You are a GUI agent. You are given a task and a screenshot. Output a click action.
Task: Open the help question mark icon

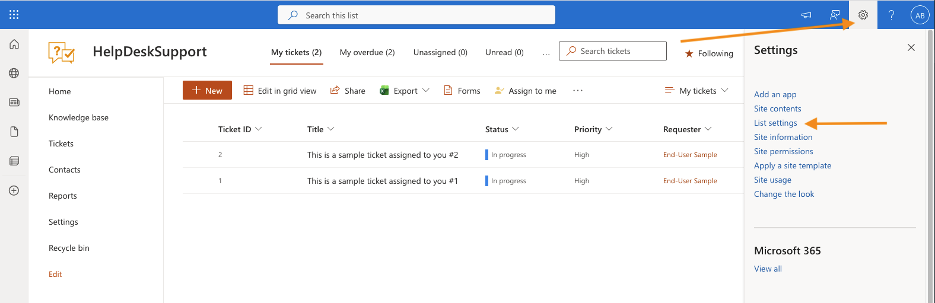pyautogui.click(x=891, y=15)
